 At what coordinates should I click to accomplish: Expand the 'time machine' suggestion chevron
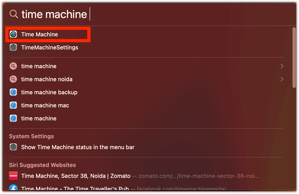[281, 66]
